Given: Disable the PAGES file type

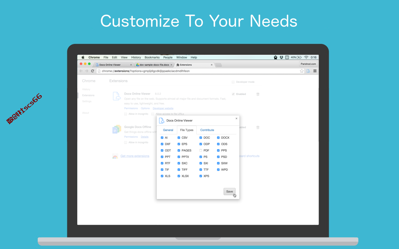Looking at the screenshot, I should coord(179,150).
